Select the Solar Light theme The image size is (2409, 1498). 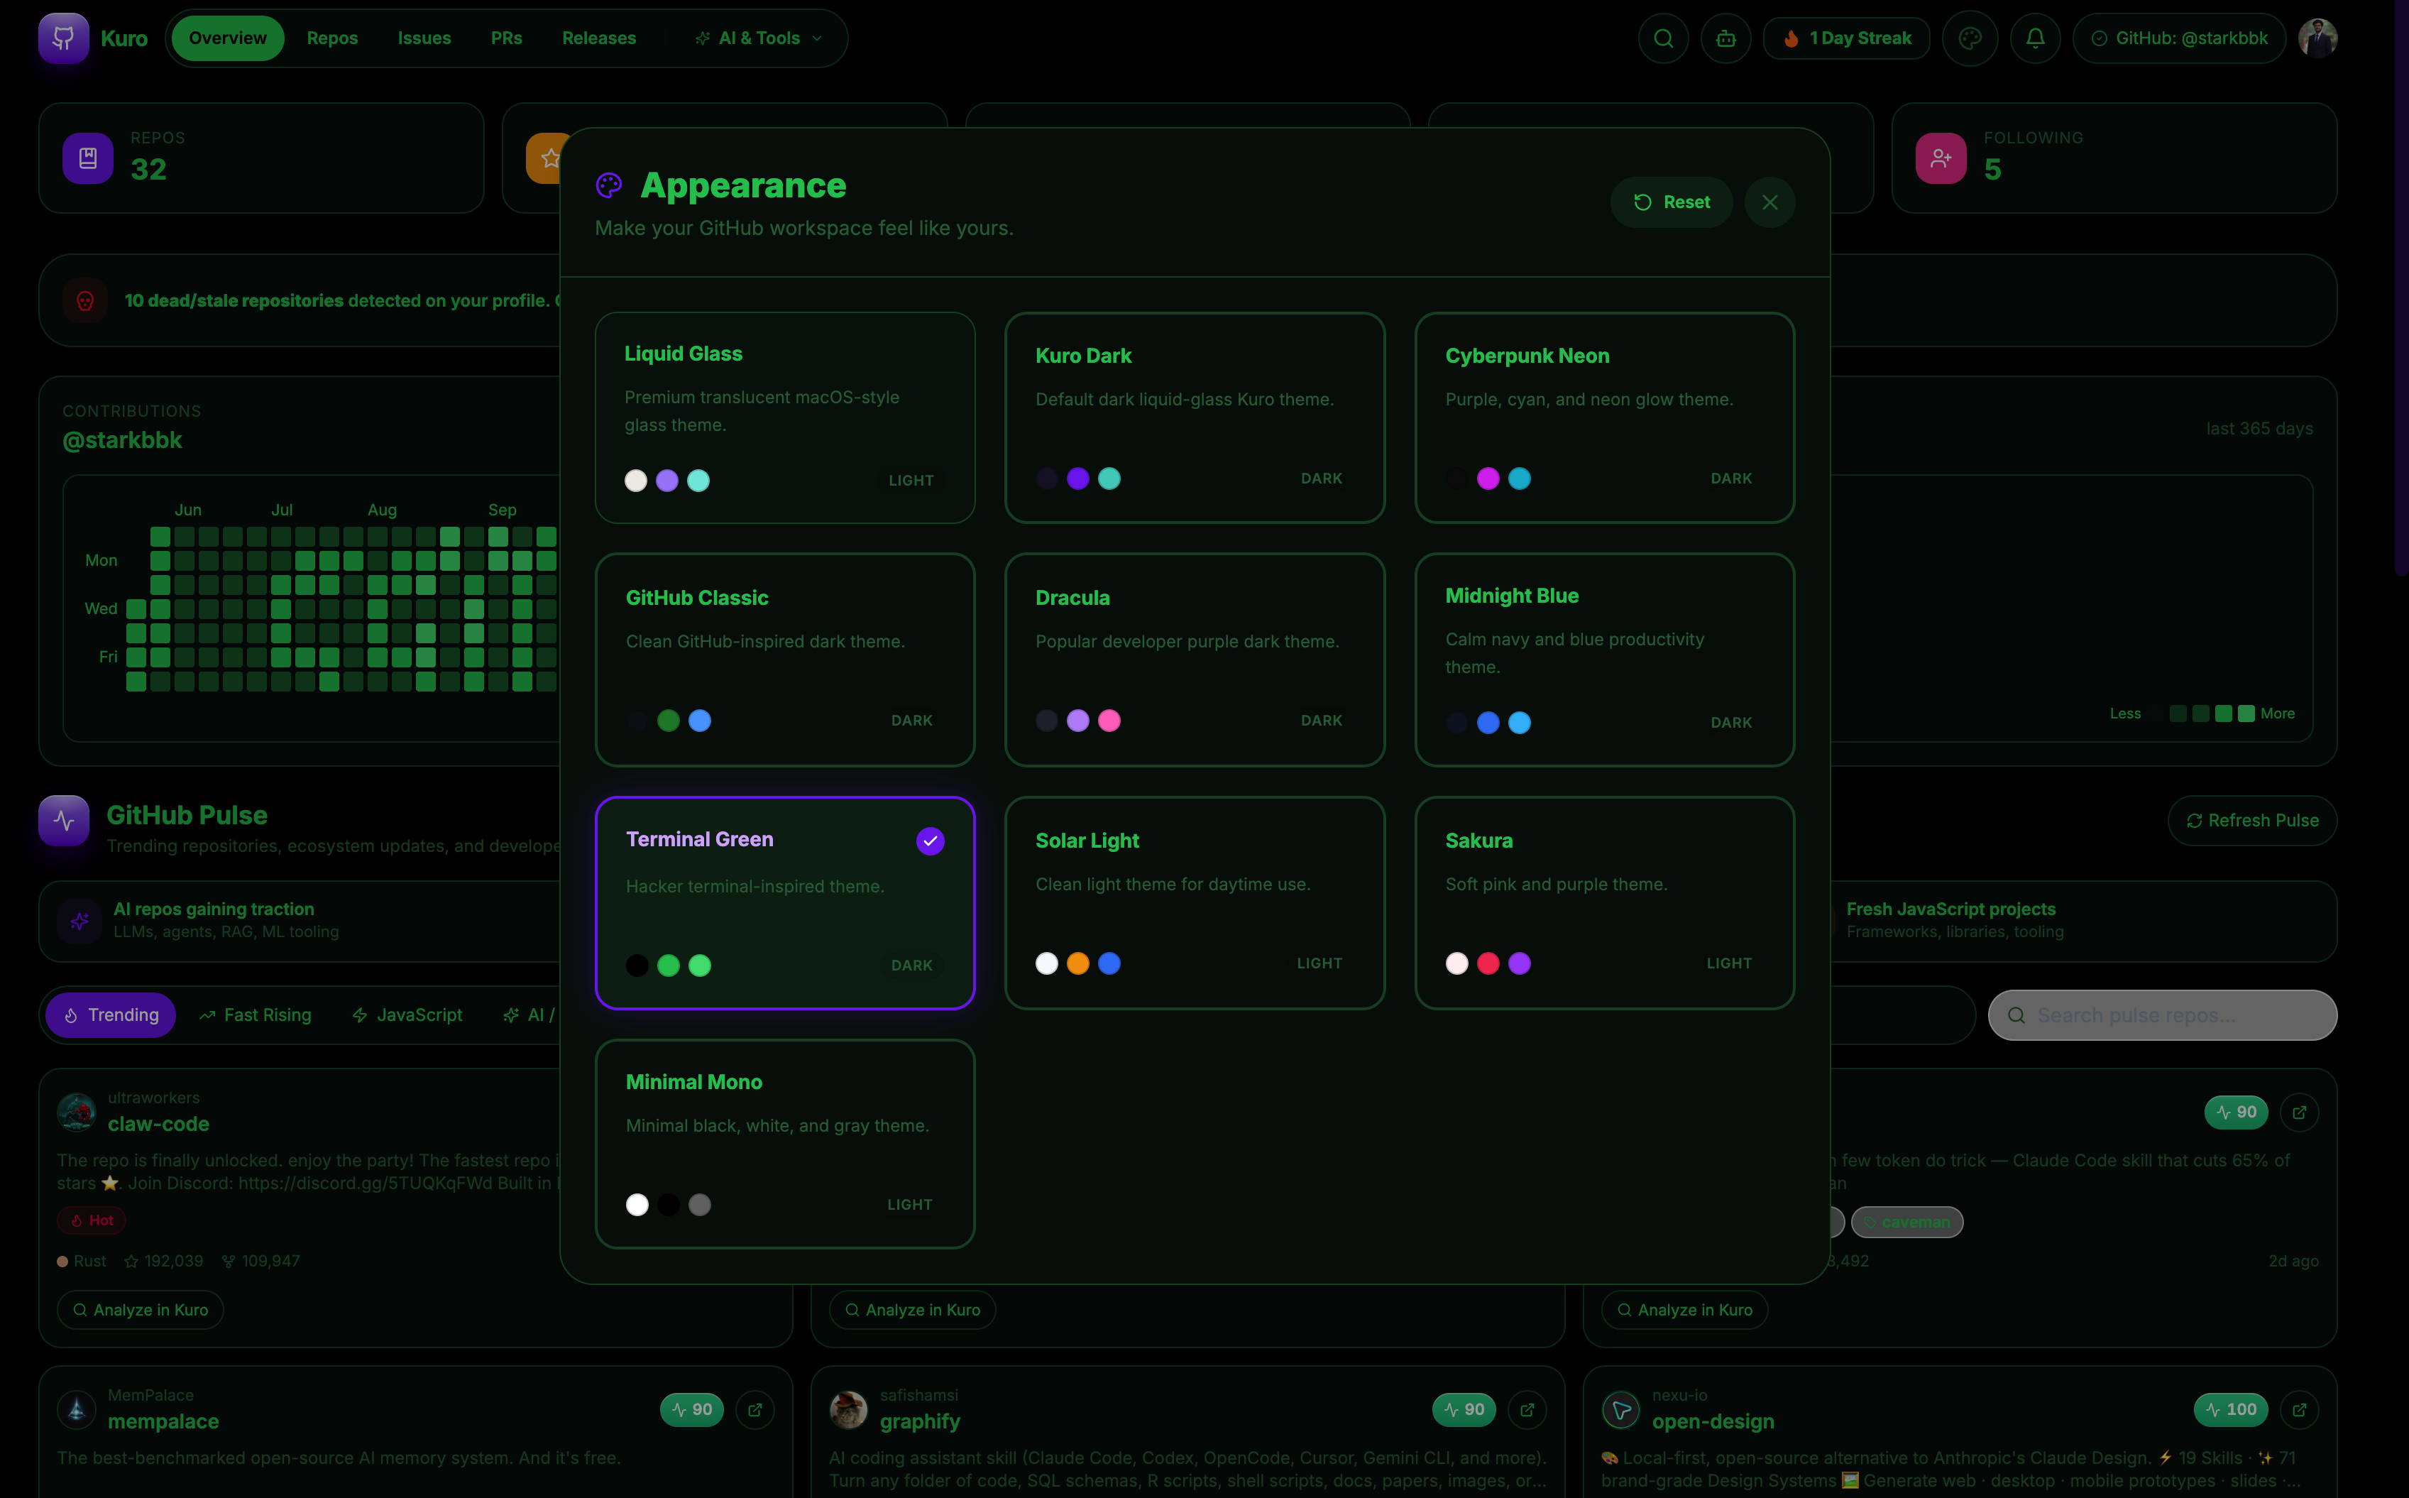click(x=1195, y=902)
